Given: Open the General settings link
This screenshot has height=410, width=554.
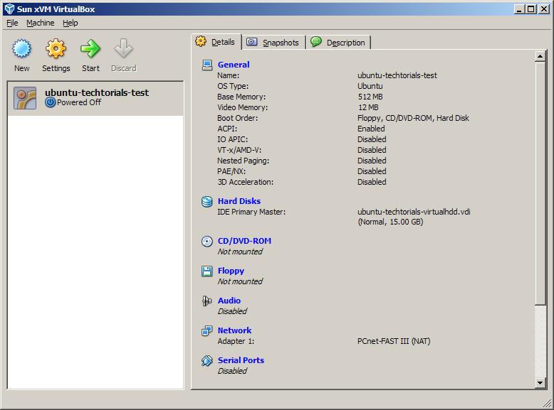Looking at the screenshot, I should (x=234, y=65).
